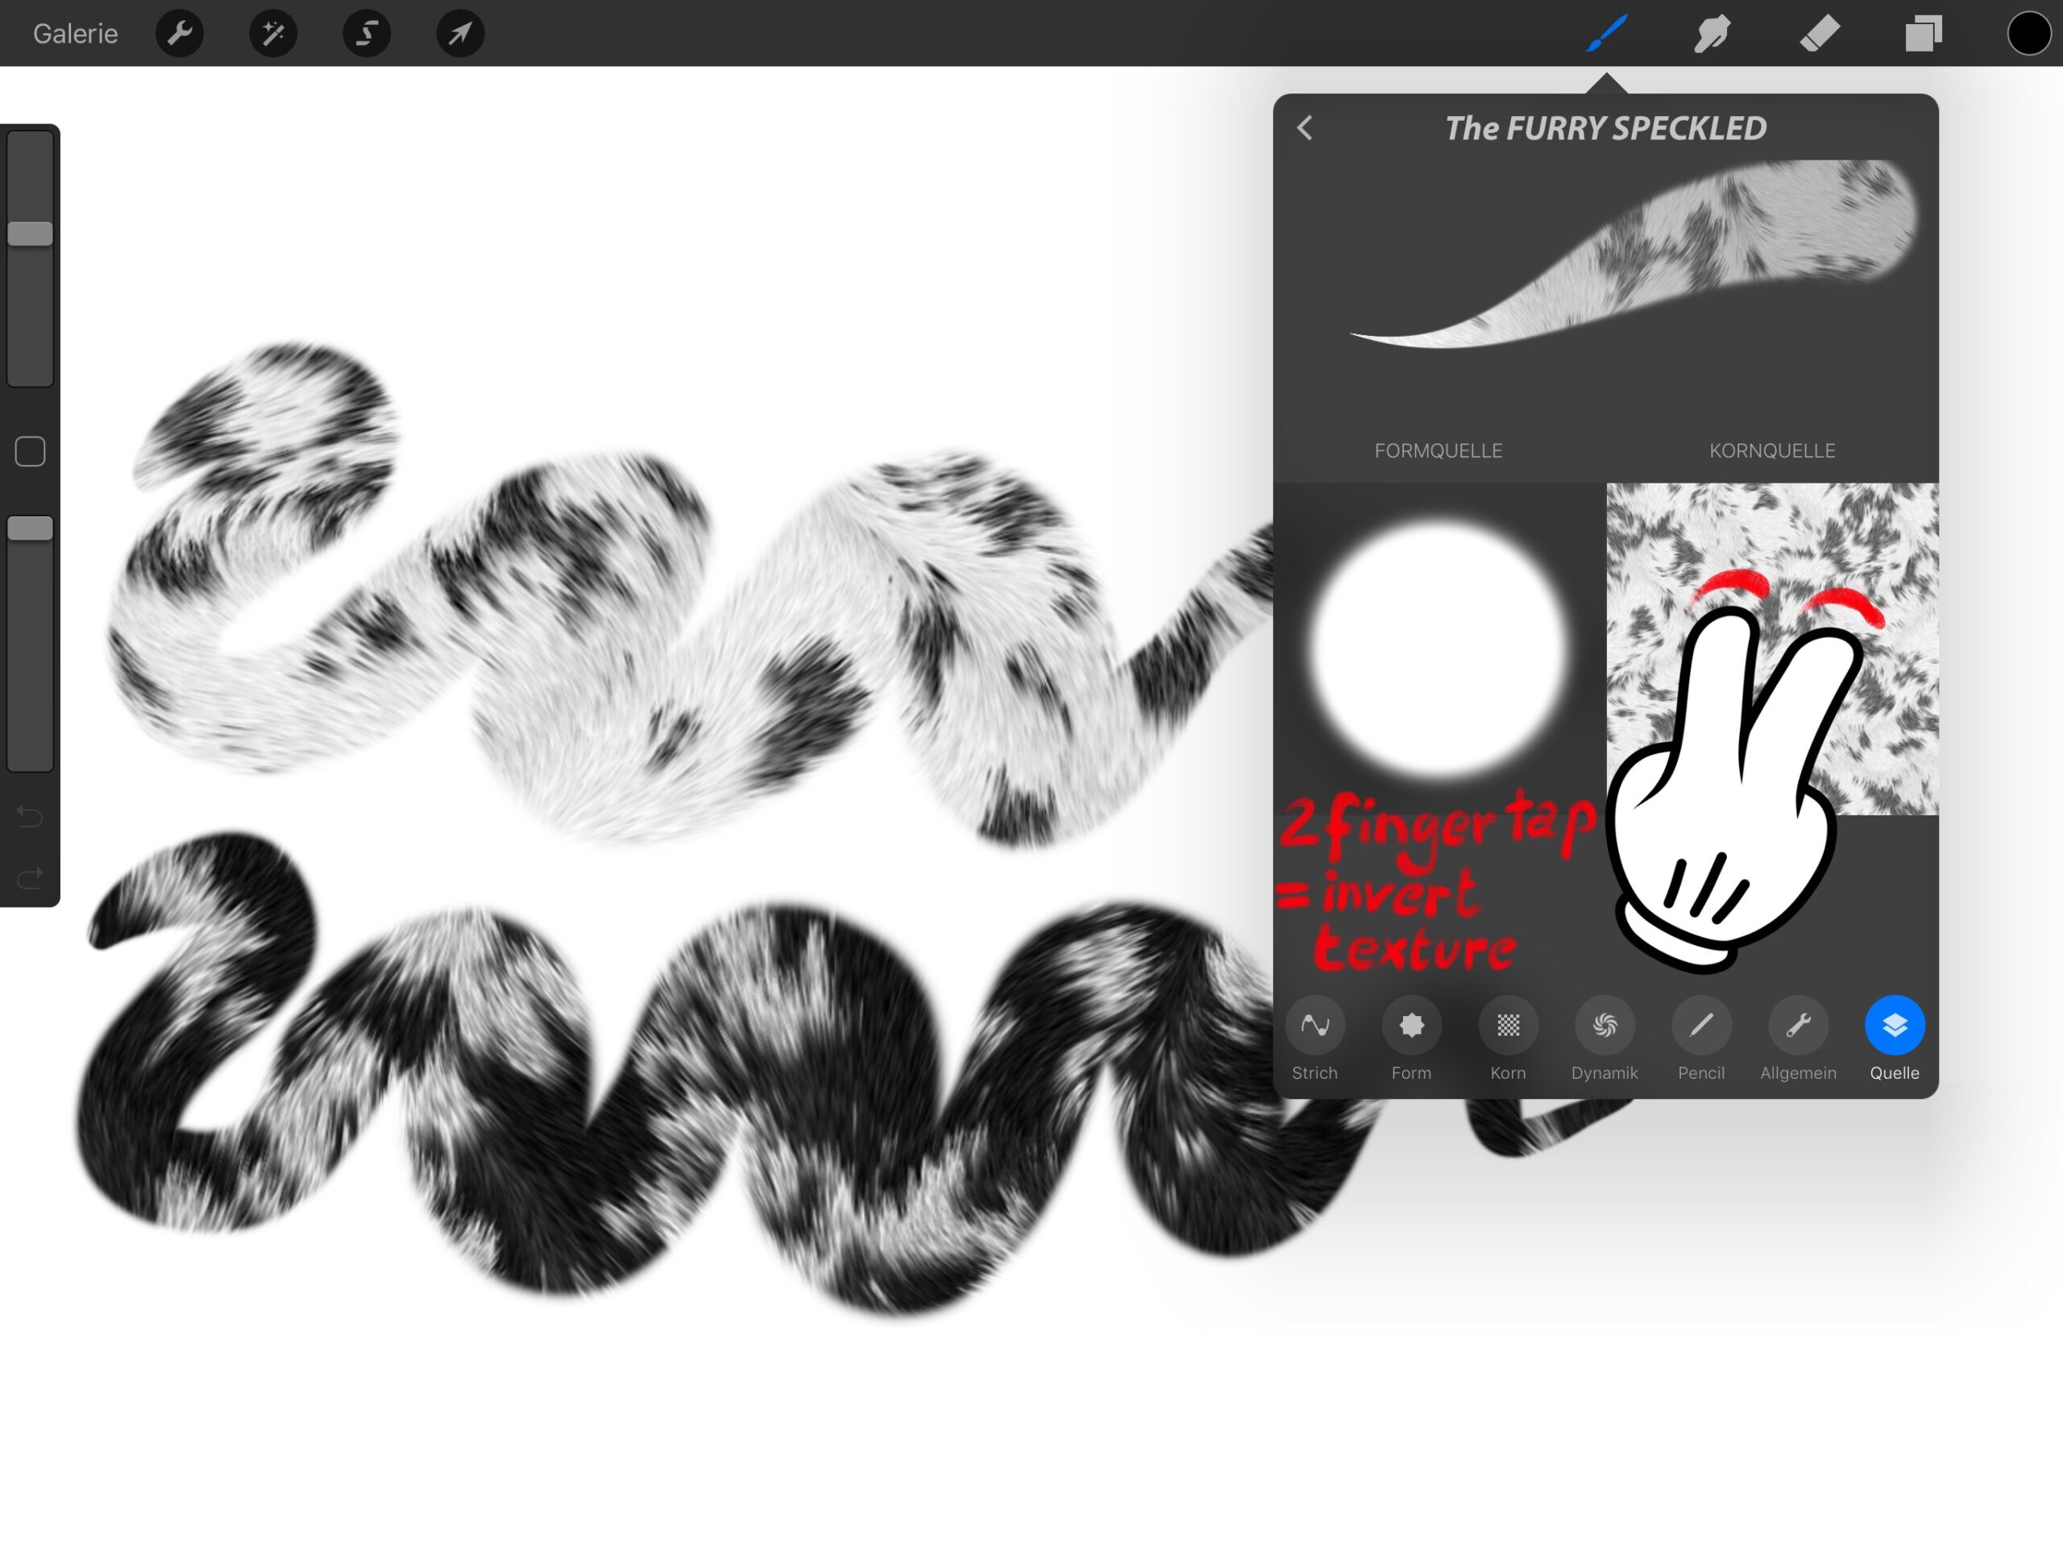Viewport: 2063px width, 1546px height.
Task: Select the Smudge finger tool
Action: [x=1712, y=34]
